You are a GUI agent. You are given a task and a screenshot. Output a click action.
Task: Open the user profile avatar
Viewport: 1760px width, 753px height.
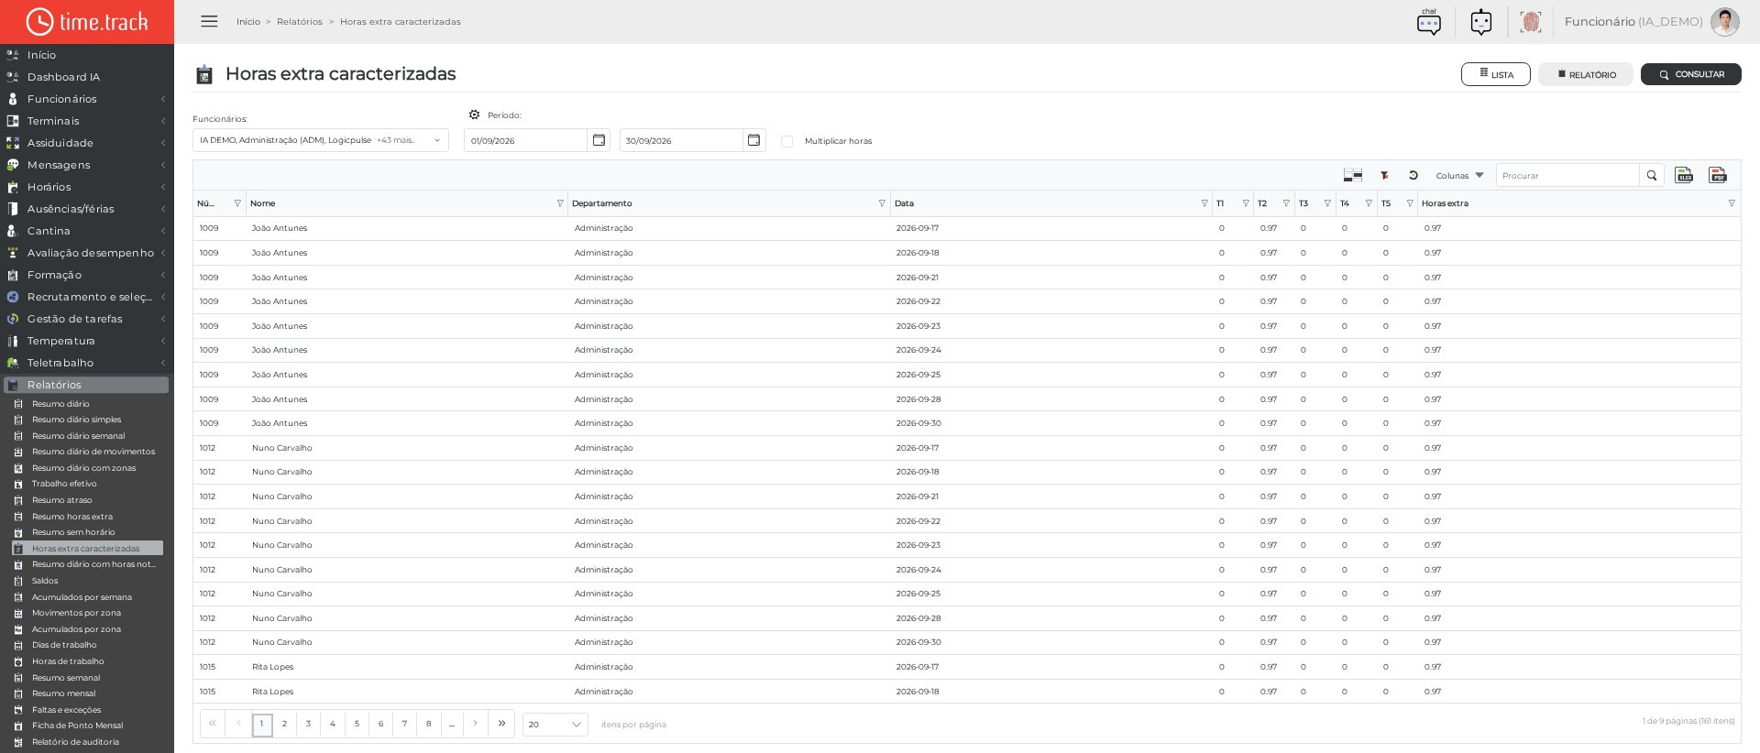pos(1724,21)
